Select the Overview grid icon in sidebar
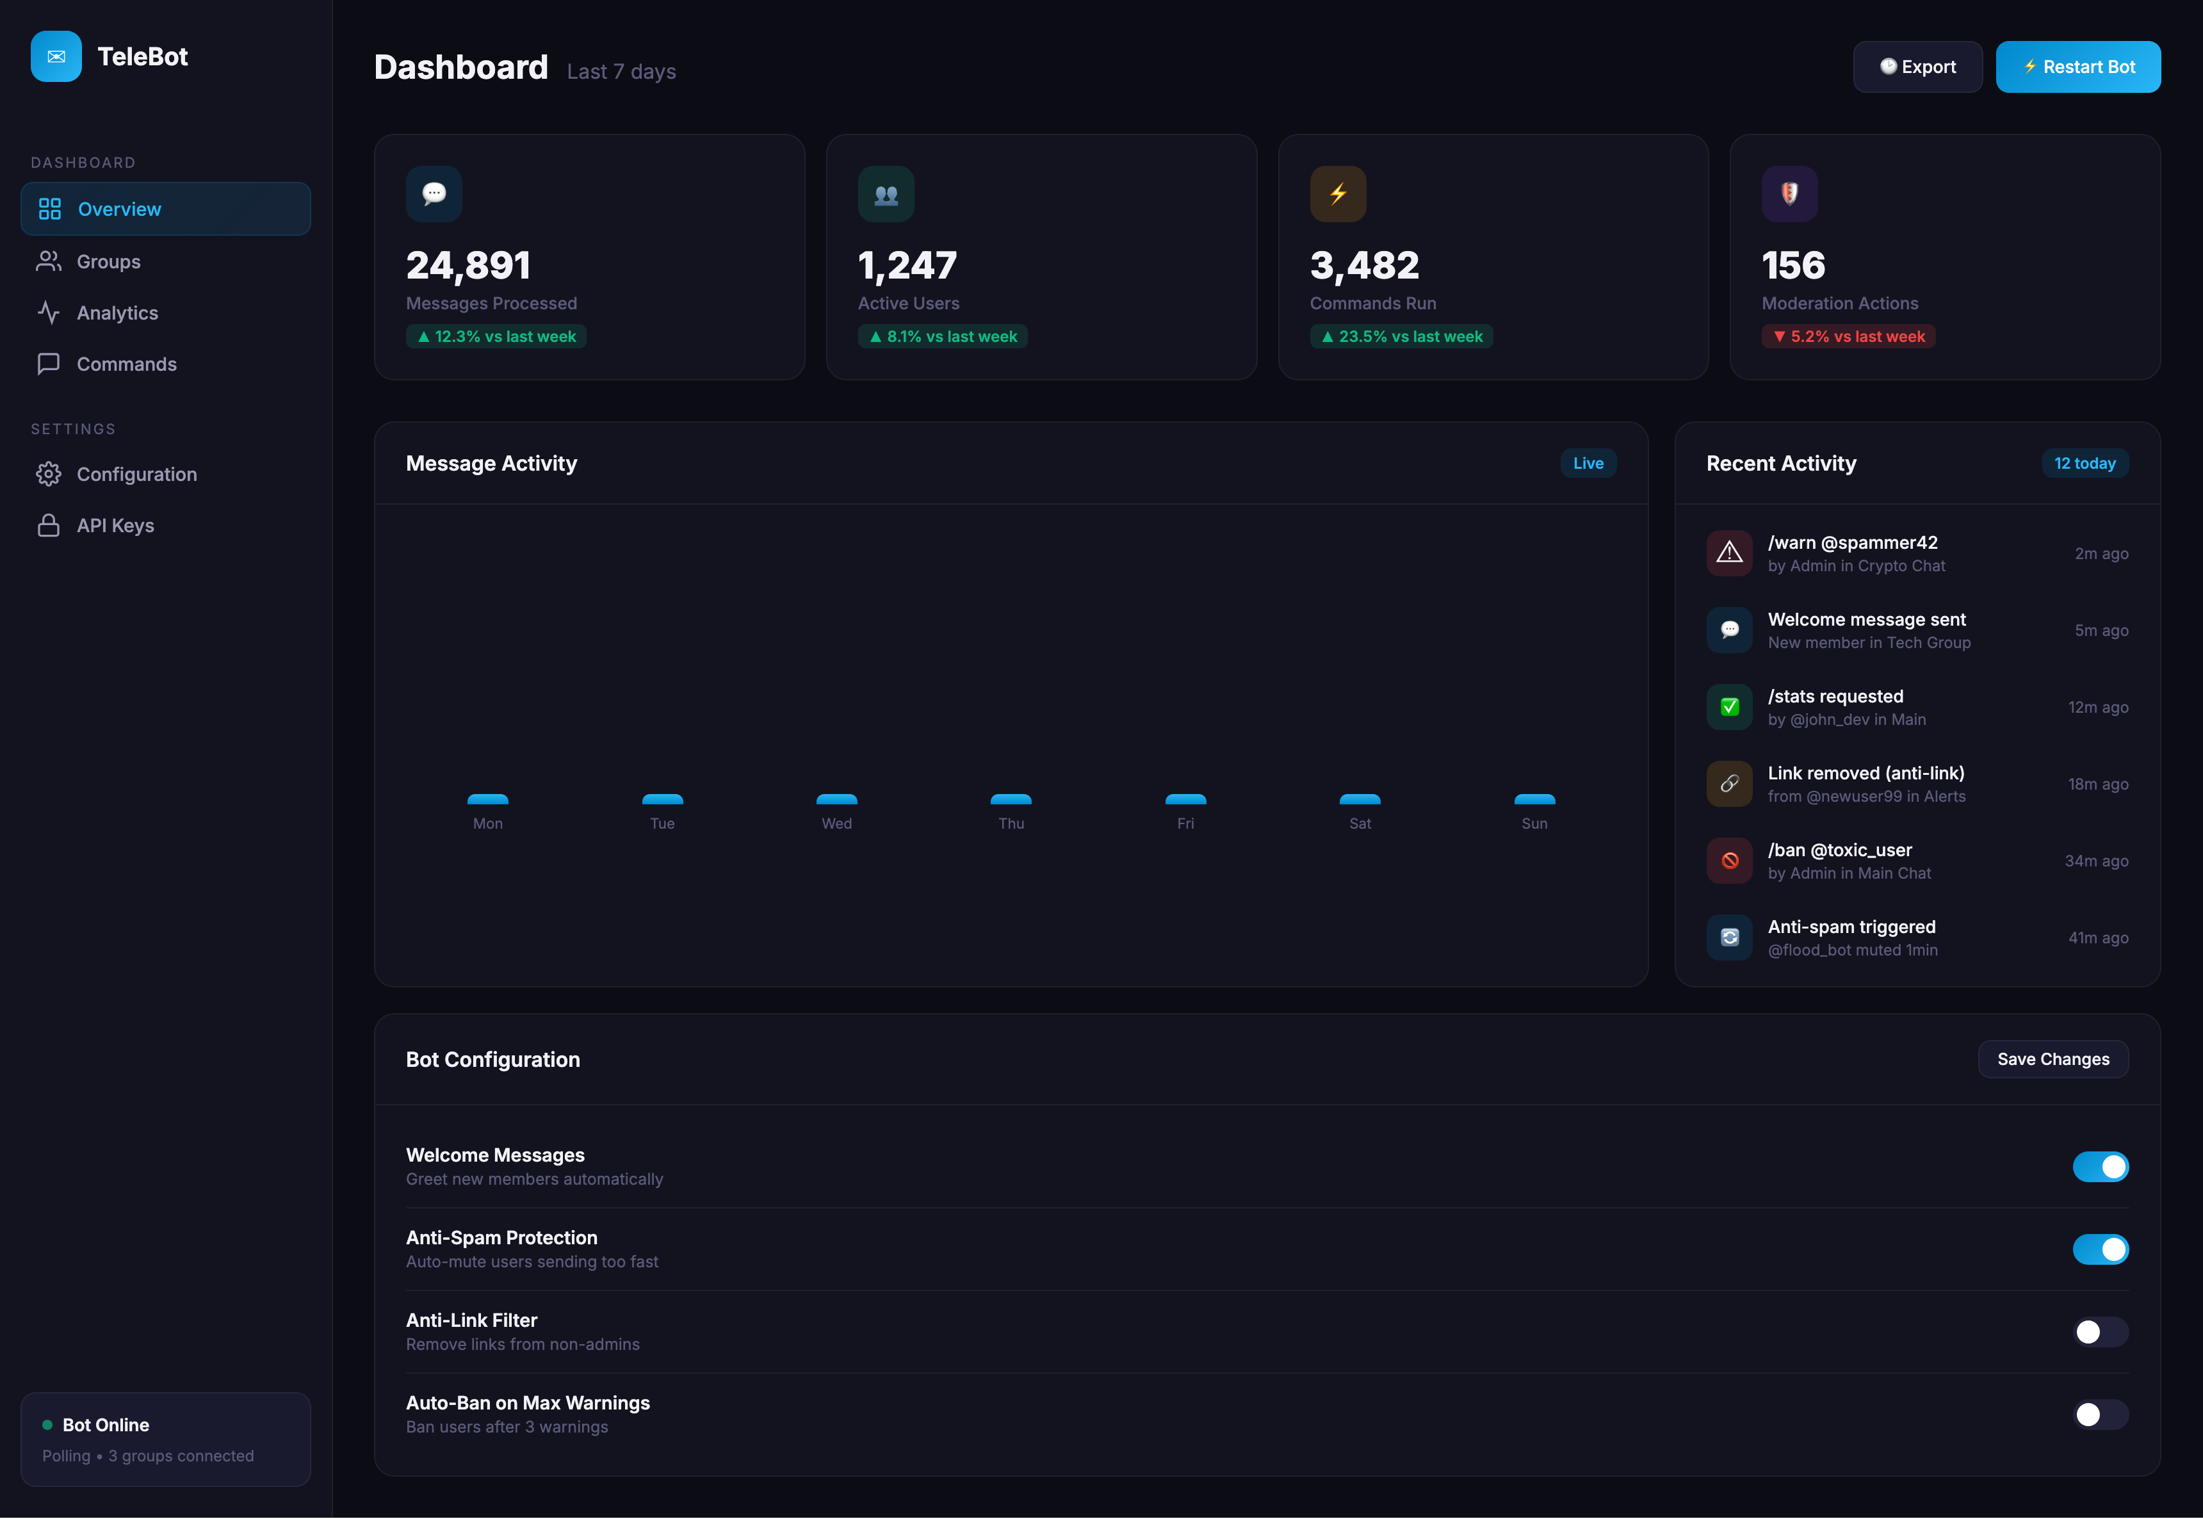Screen dimensions: 2203x1519 tap(49, 208)
